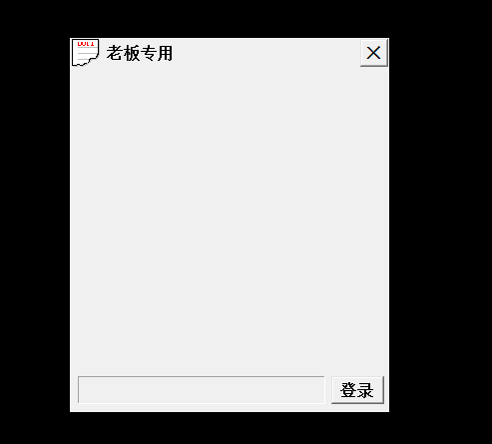492x444 pixels.
Task: Click the empty title bar area before the X
Action: (266, 53)
